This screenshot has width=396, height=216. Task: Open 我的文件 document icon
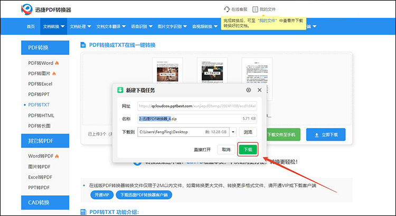pos(255,9)
